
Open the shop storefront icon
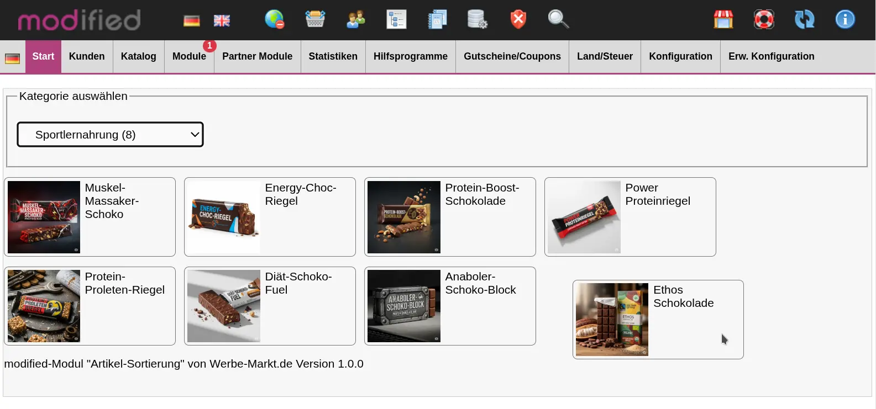[x=723, y=19]
